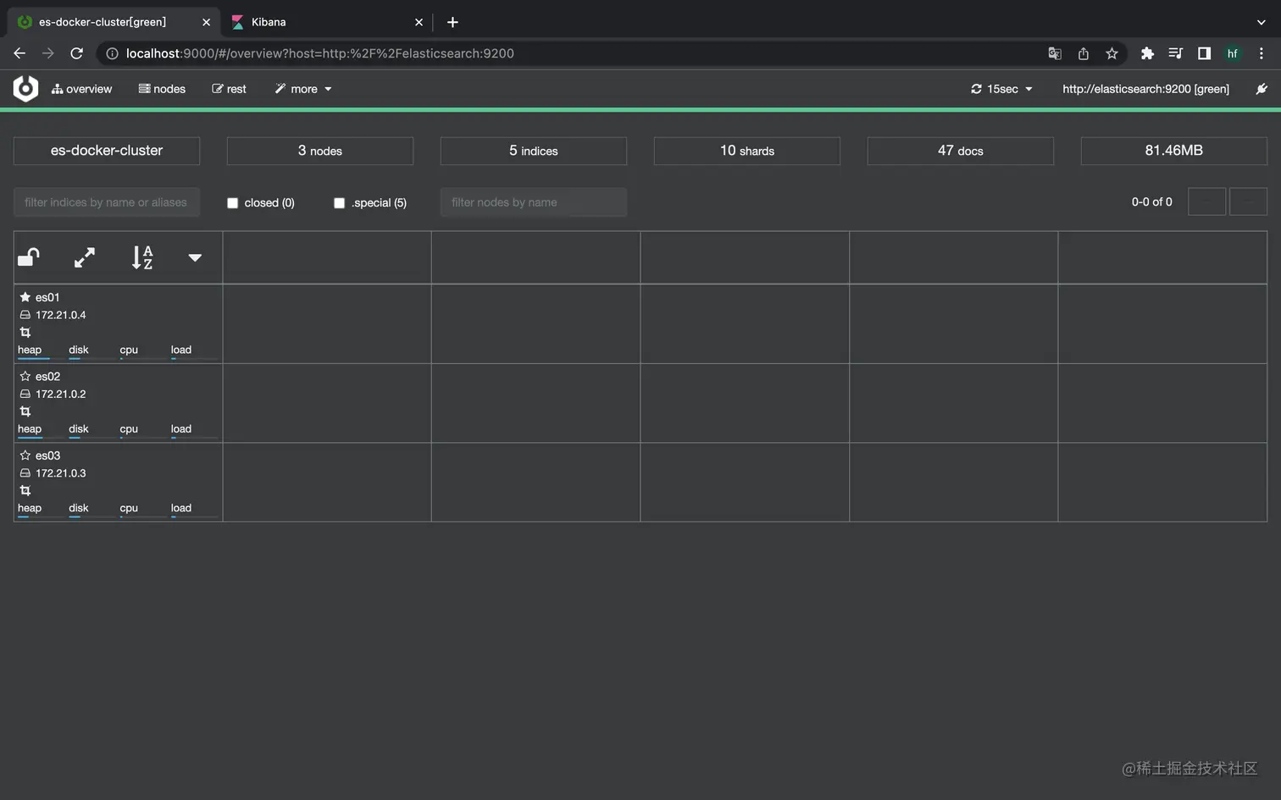This screenshot has width=1281, height=800.
Task: Click the sort A-Z icon
Action: (x=142, y=257)
